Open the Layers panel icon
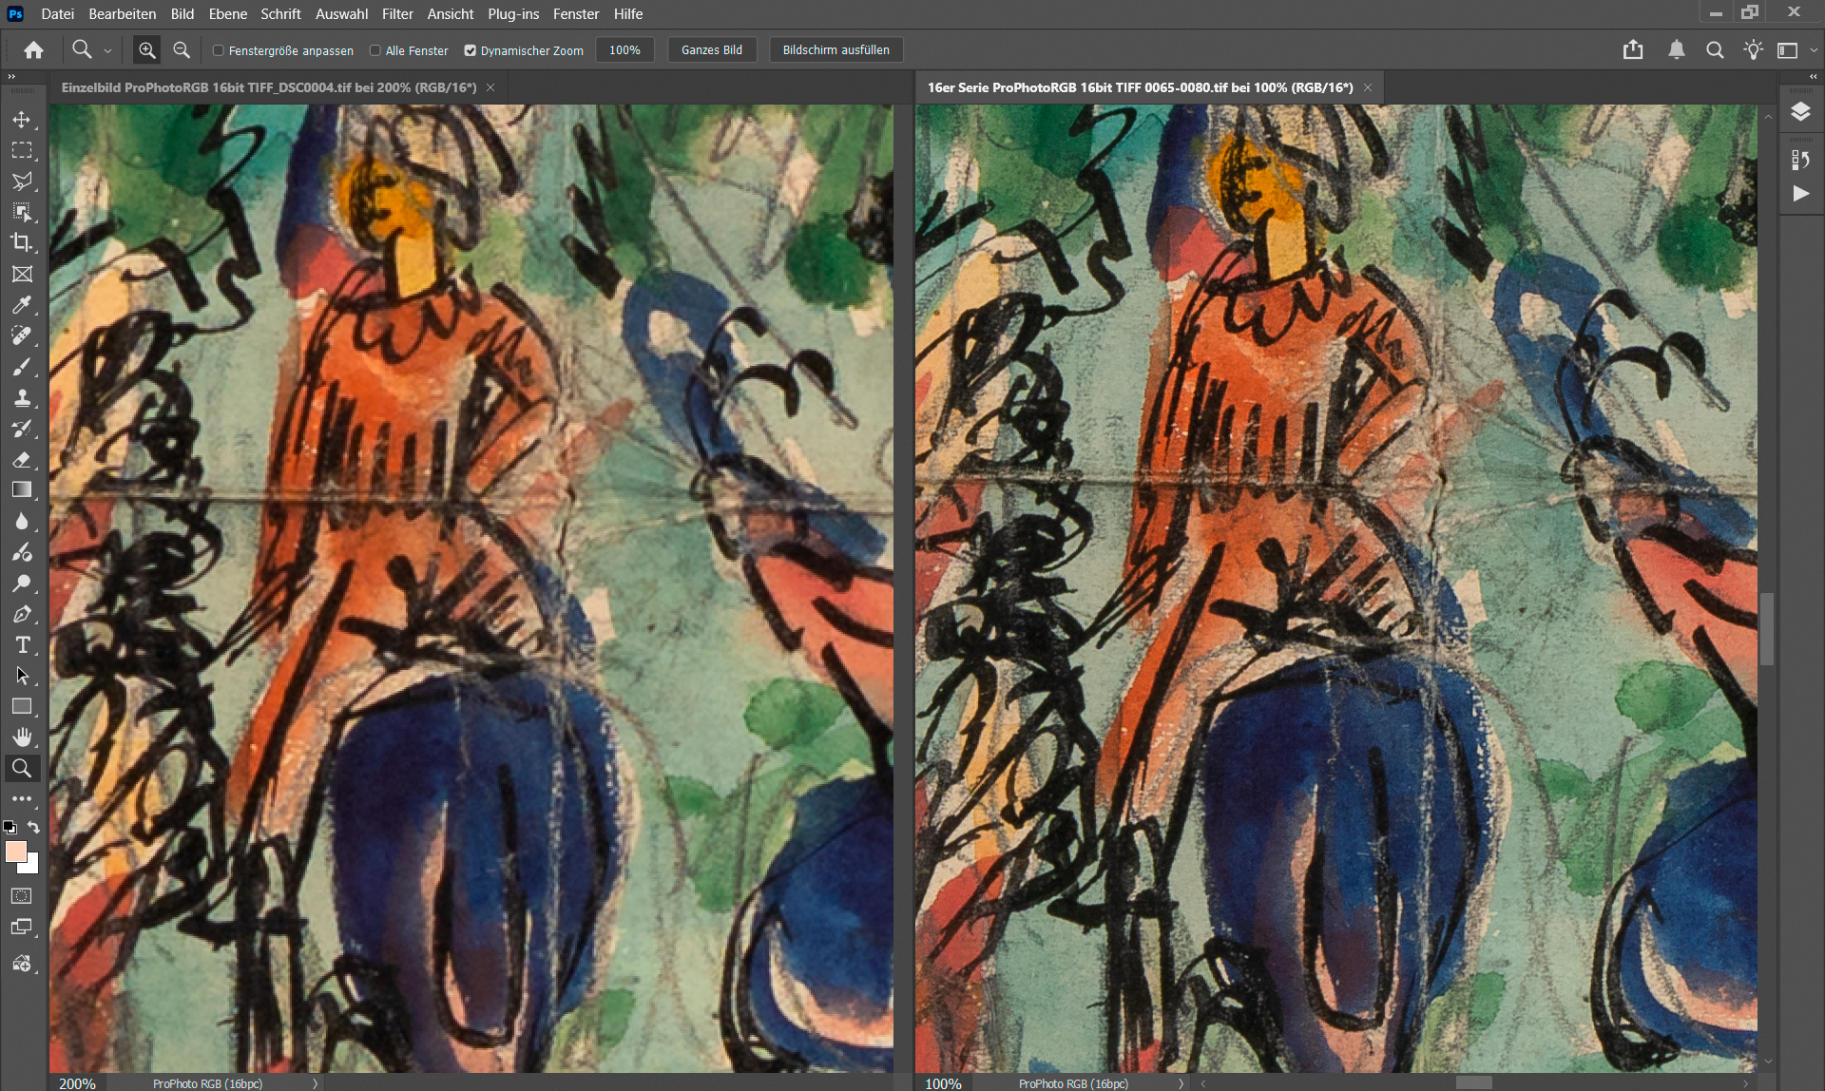Viewport: 1825px width, 1091px height. (1800, 112)
